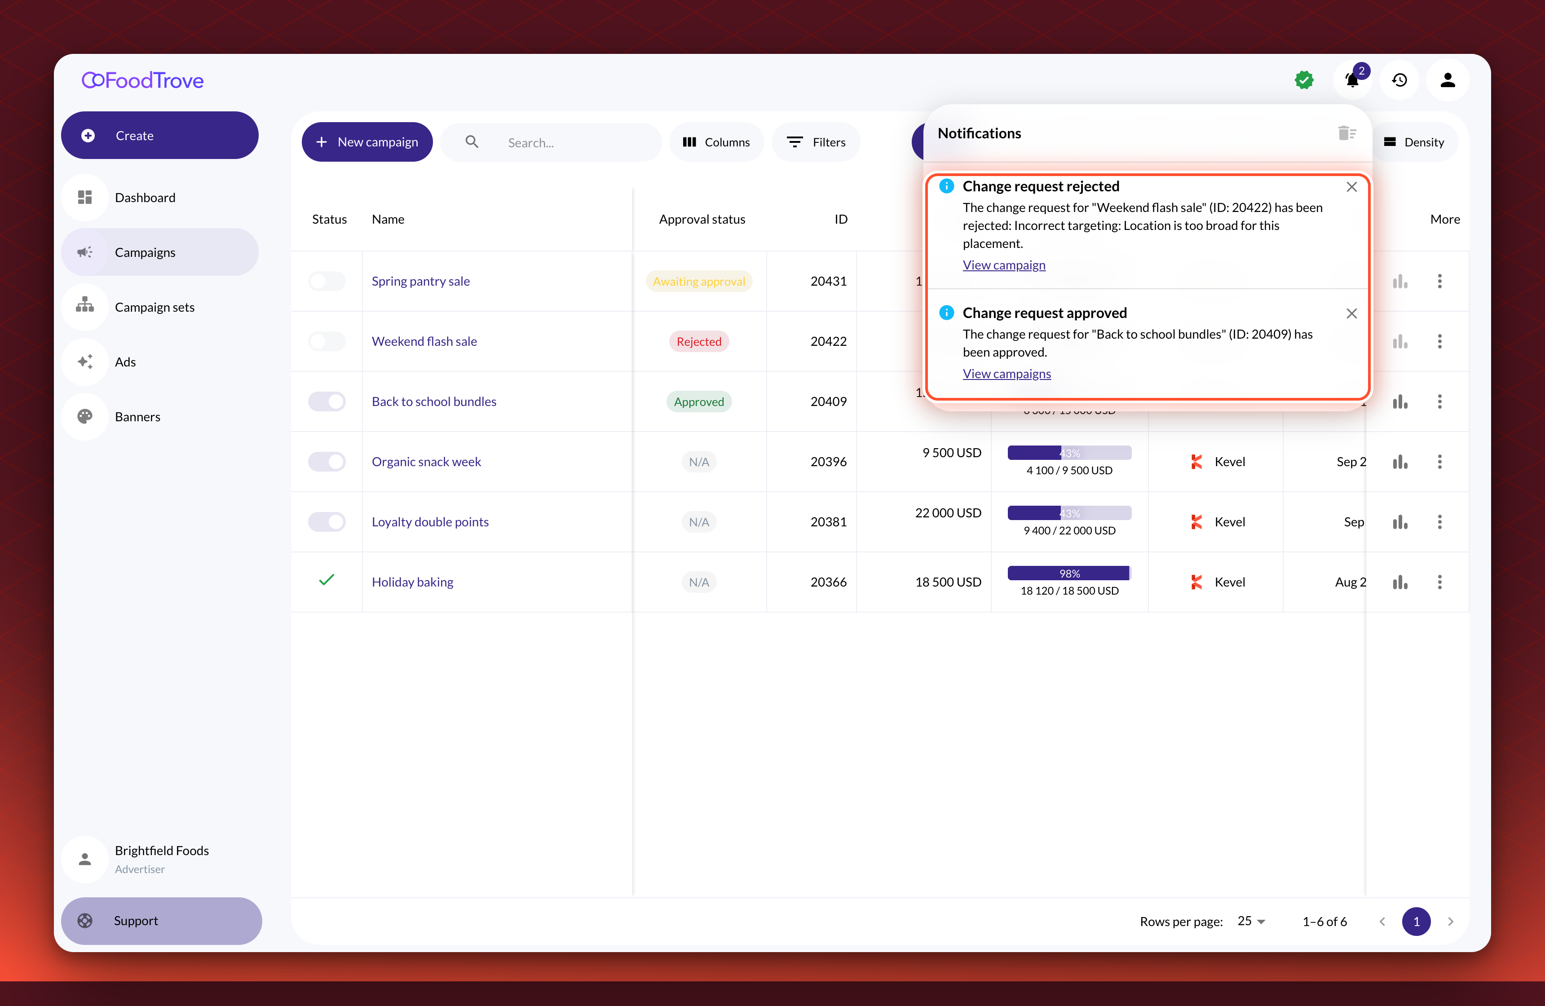This screenshot has width=1545, height=1006.
Task: Open the Columns selector
Action: [716, 142]
